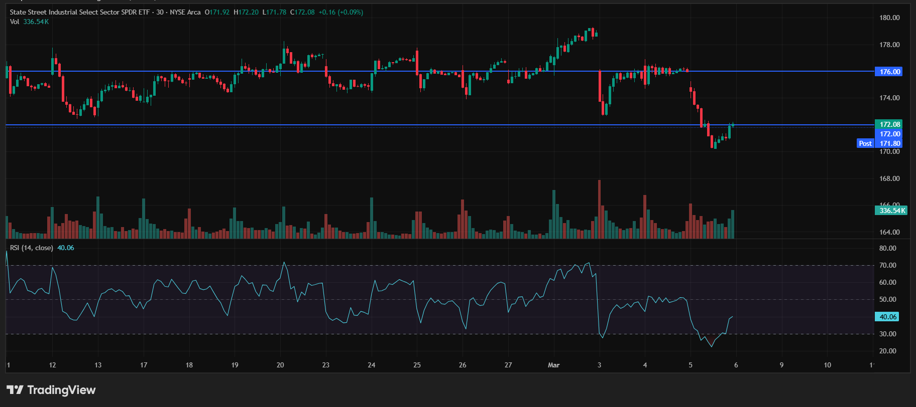Click the blue 176.00 price axis label
The width and height of the screenshot is (916, 407).
(889, 72)
